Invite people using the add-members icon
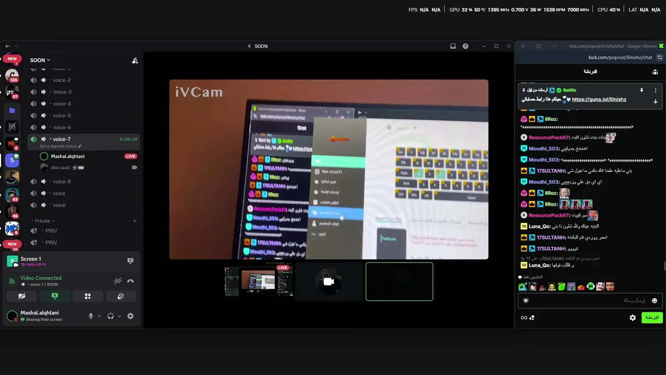The height and width of the screenshot is (375, 666). [135, 60]
